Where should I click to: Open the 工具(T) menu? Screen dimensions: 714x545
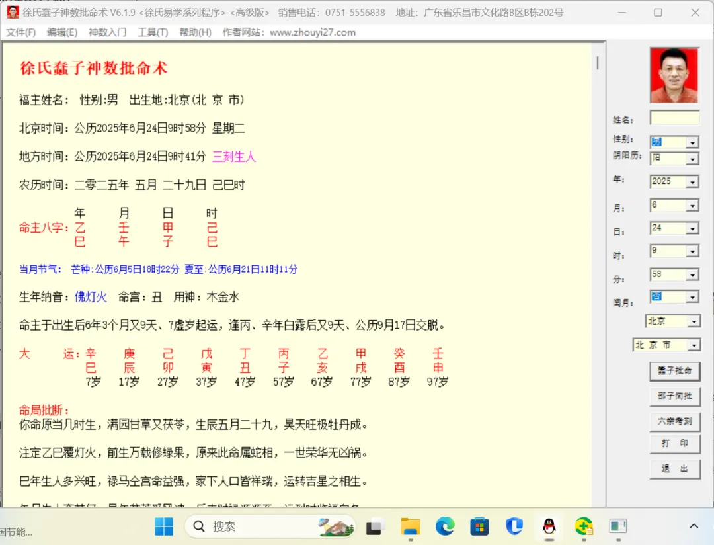coord(153,32)
